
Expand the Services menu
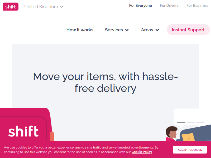click(x=117, y=30)
